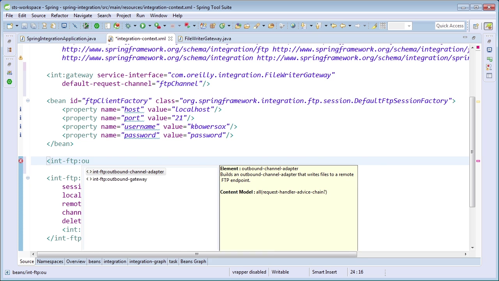Open the dropdown arrow next to New Class icon
The image size is (499, 281).
click(229, 26)
